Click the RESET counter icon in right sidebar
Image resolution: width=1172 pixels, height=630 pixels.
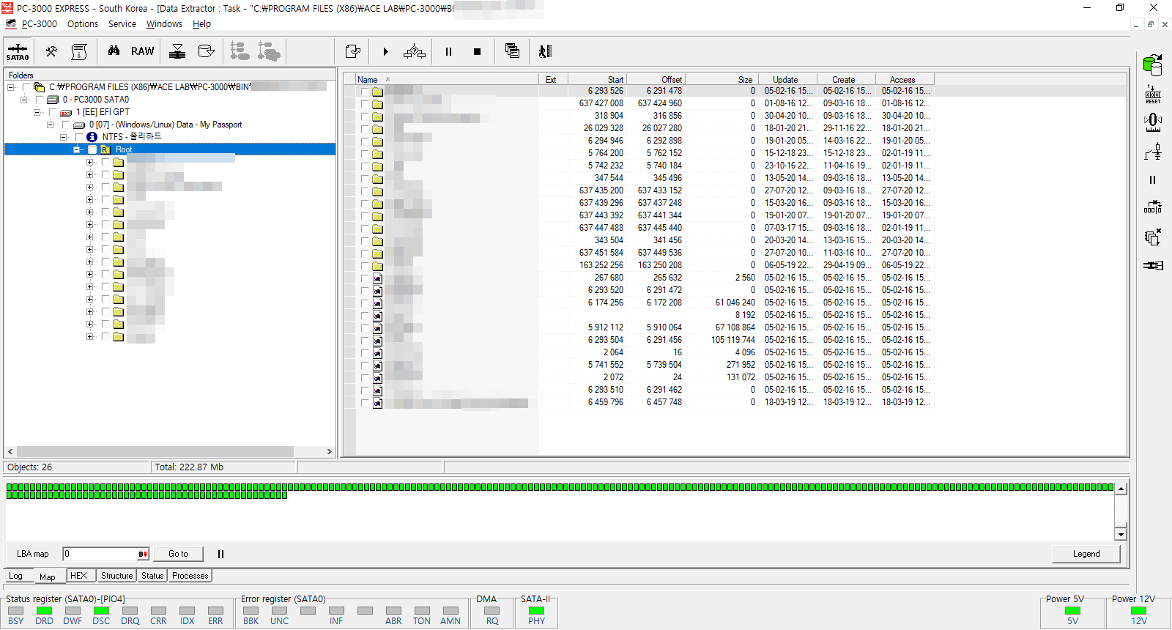pos(1153,94)
